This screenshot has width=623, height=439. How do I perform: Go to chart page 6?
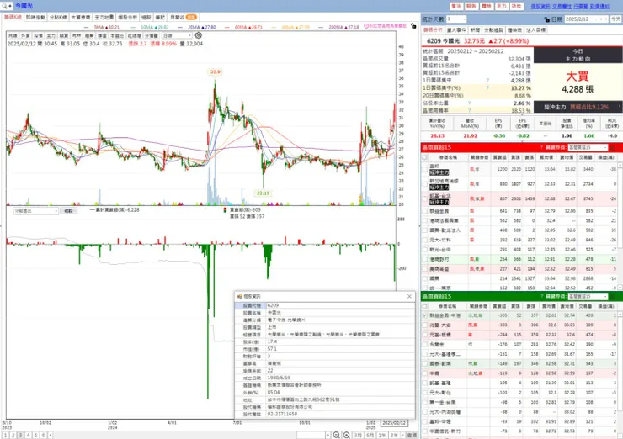[x=43, y=435]
